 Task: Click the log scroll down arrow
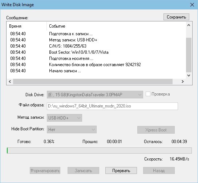(189, 76)
